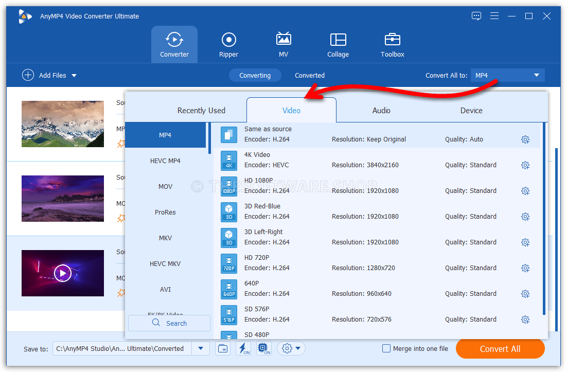Click the mountain clouds video thumbnail
This screenshot has height=372, width=567.
[63, 123]
